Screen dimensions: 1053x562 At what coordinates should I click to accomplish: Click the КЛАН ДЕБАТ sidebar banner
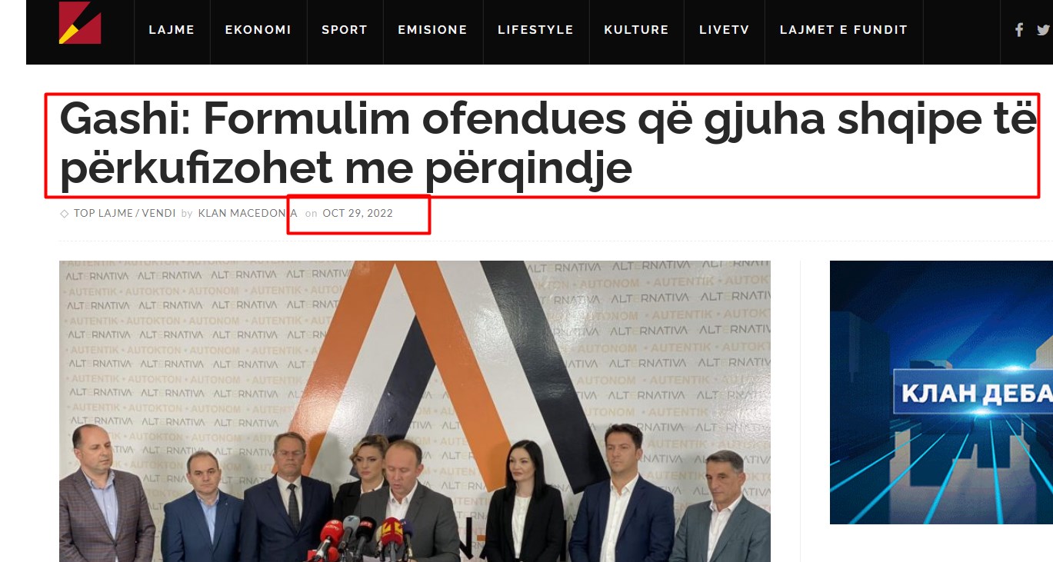[x=941, y=392]
